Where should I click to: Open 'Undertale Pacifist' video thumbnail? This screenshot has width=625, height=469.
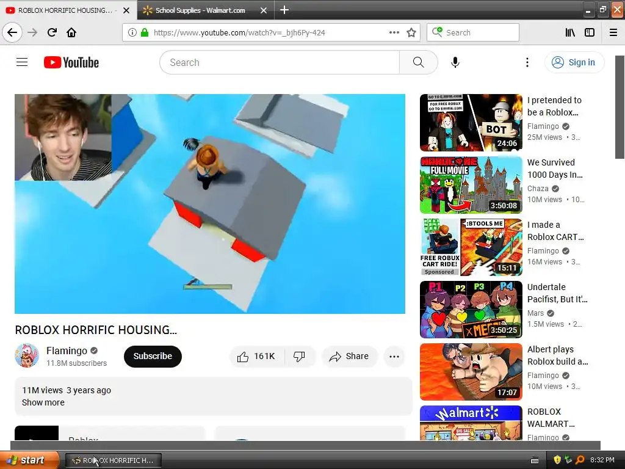click(x=471, y=310)
